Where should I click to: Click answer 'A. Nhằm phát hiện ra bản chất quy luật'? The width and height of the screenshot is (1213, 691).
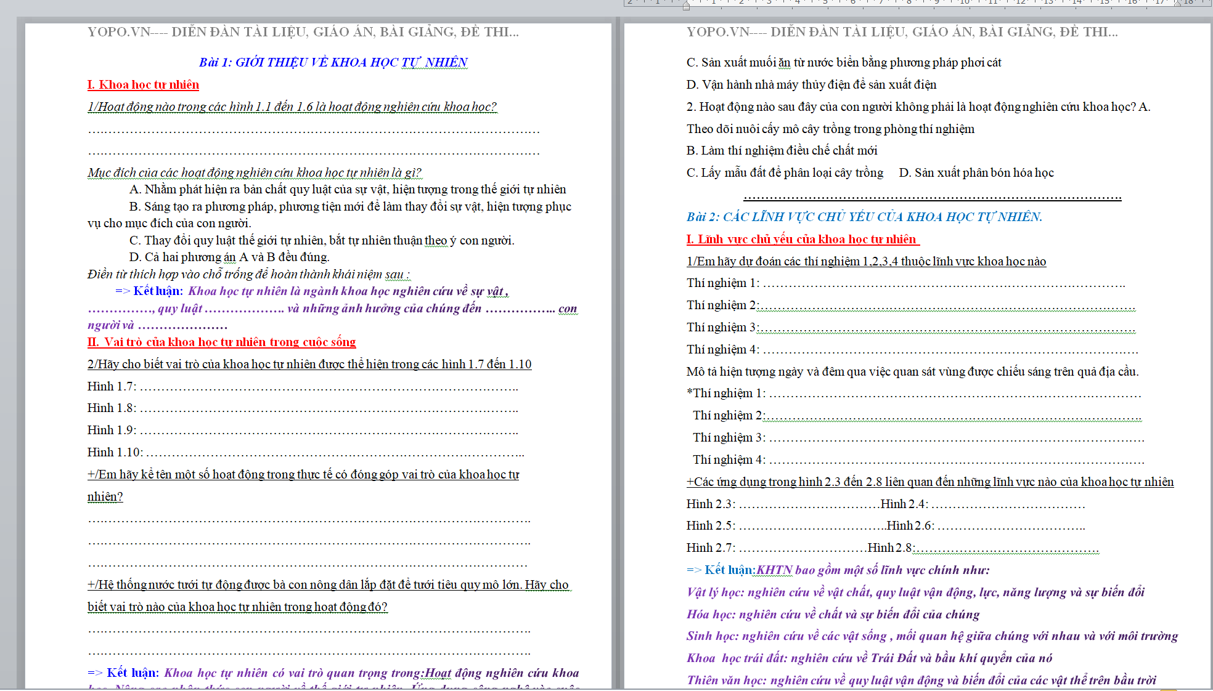[348, 189]
